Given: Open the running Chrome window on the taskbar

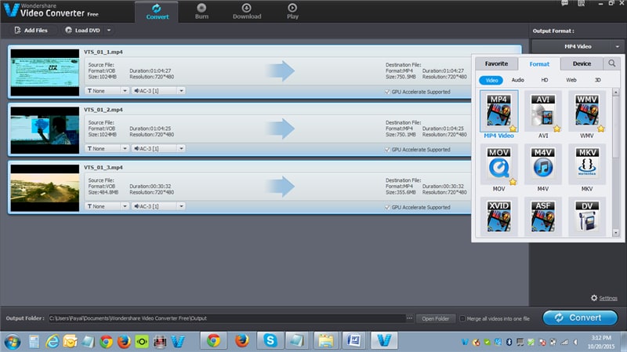Looking at the screenshot, I should (x=213, y=341).
